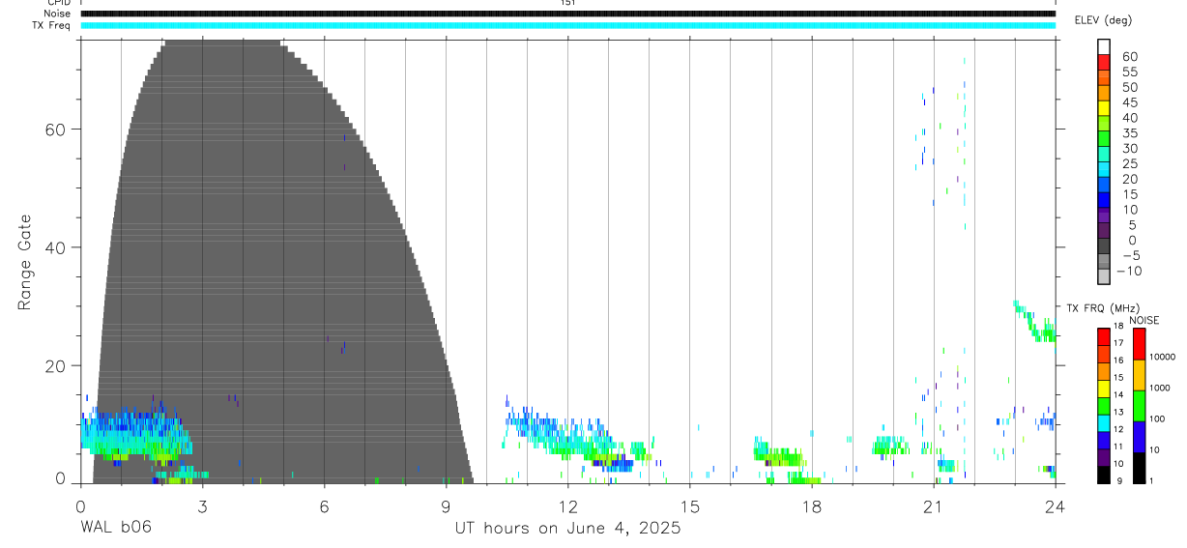
Task: Pick the red top segment of NOISE bar
Action: tap(1139, 344)
